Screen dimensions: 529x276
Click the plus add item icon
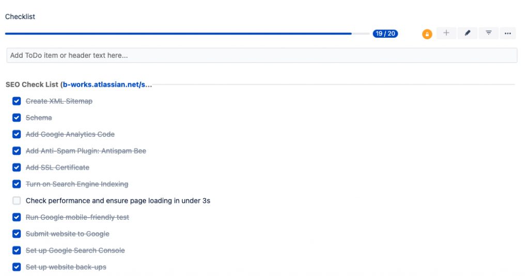[x=446, y=33]
